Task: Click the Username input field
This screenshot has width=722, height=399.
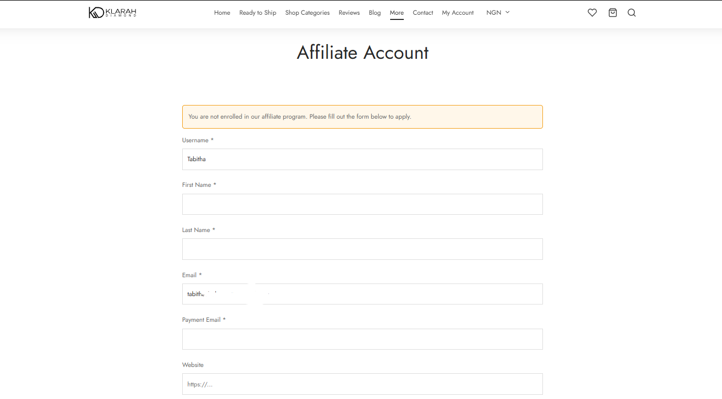Action: tap(362, 159)
